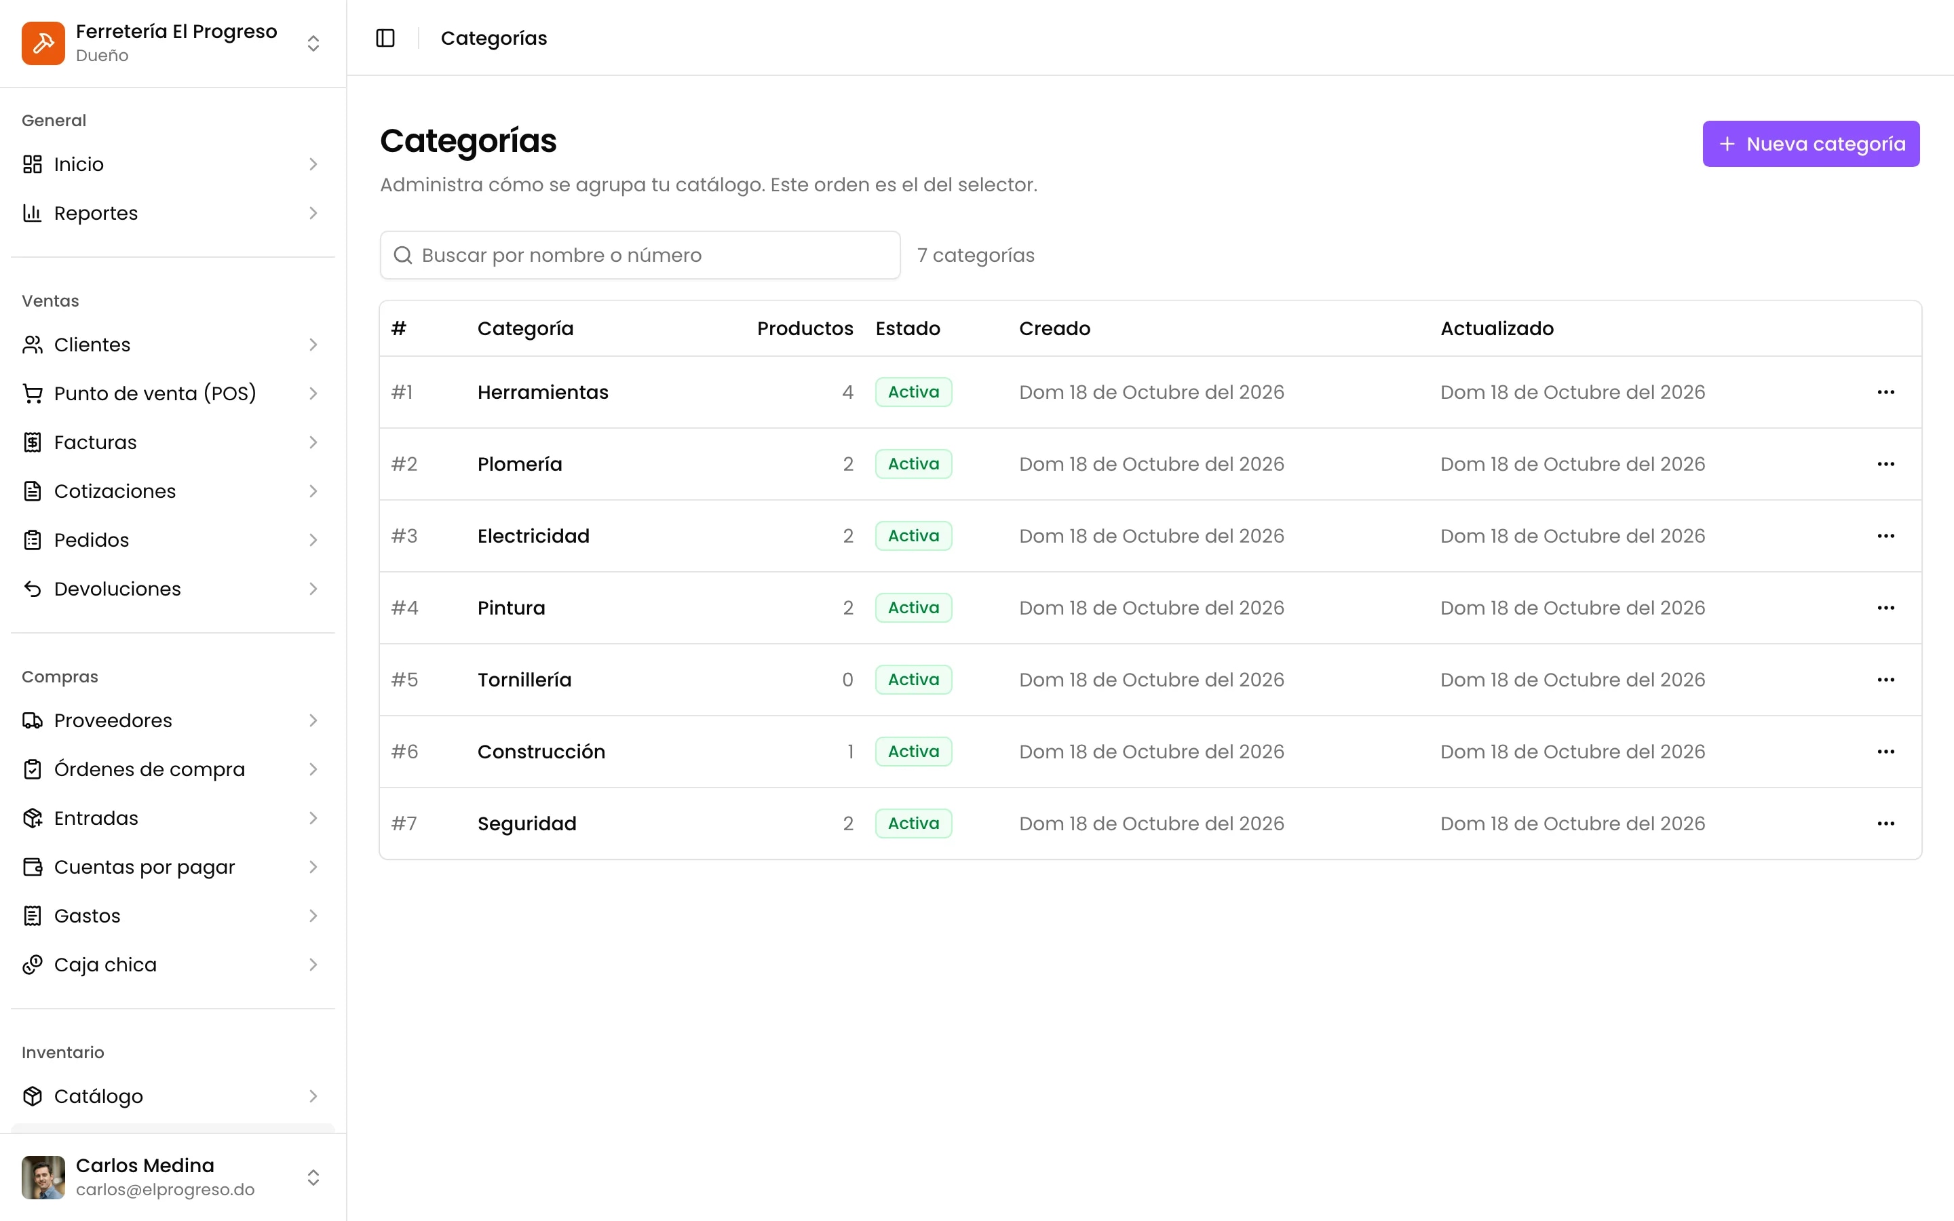Click the Facturas receipt icon

coord(33,442)
